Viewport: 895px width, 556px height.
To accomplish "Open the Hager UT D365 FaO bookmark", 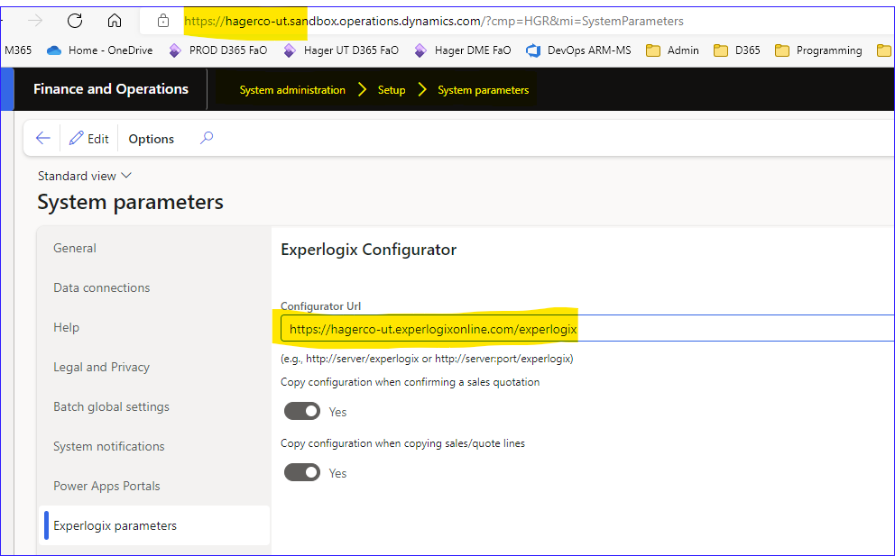I will tap(341, 50).
